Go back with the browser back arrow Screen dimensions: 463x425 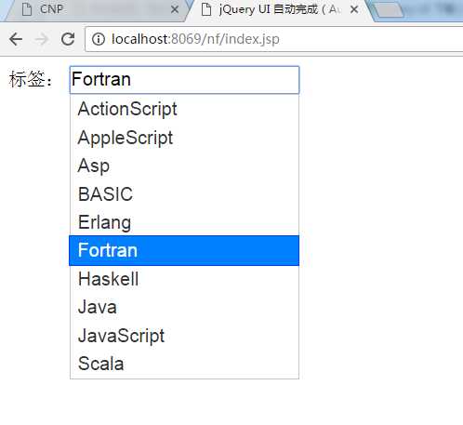point(16,39)
